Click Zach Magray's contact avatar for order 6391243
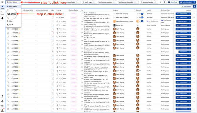197x113 pixels. 138,29
